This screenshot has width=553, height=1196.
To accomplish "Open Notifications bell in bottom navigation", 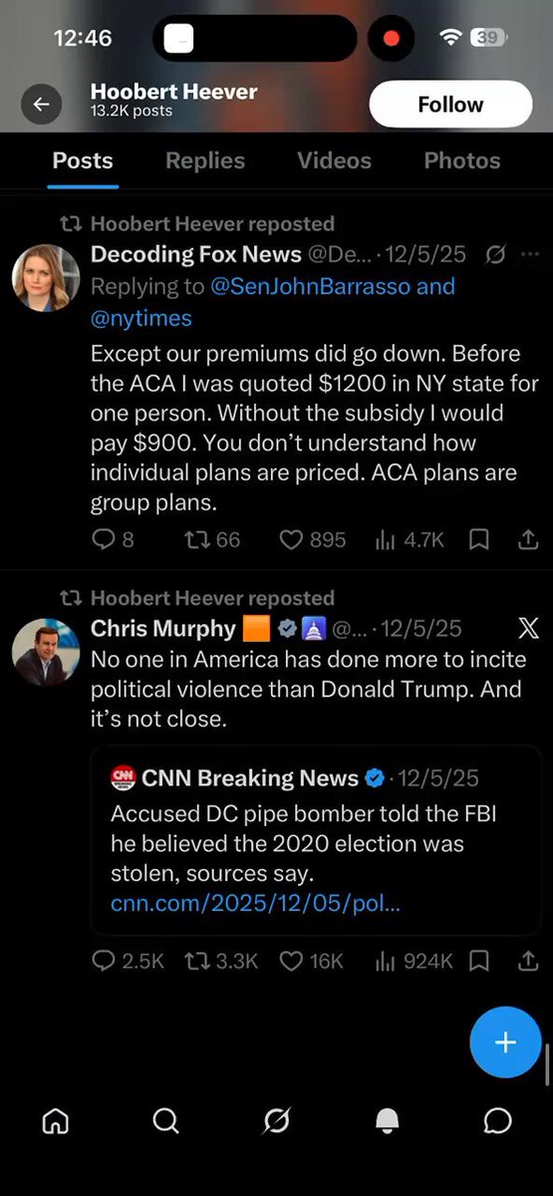I will [388, 1121].
